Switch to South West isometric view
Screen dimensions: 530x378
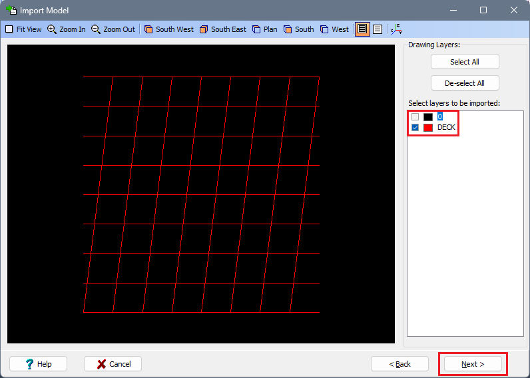168,29
